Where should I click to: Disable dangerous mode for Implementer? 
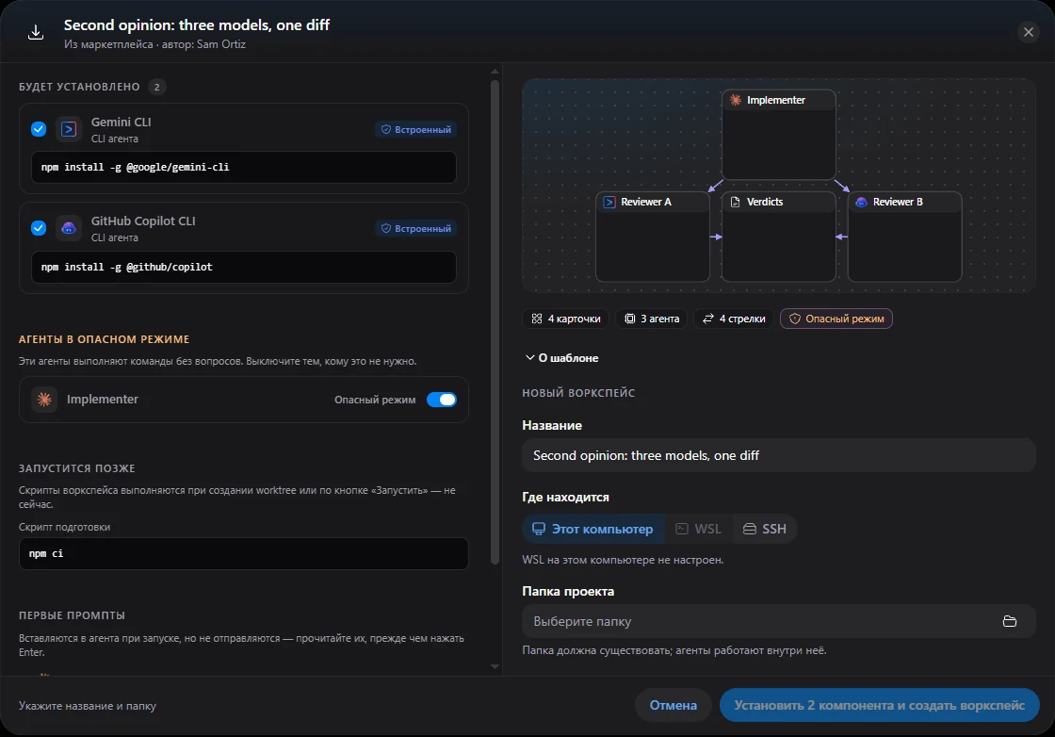pyautogui.click(x=442, y=399)
